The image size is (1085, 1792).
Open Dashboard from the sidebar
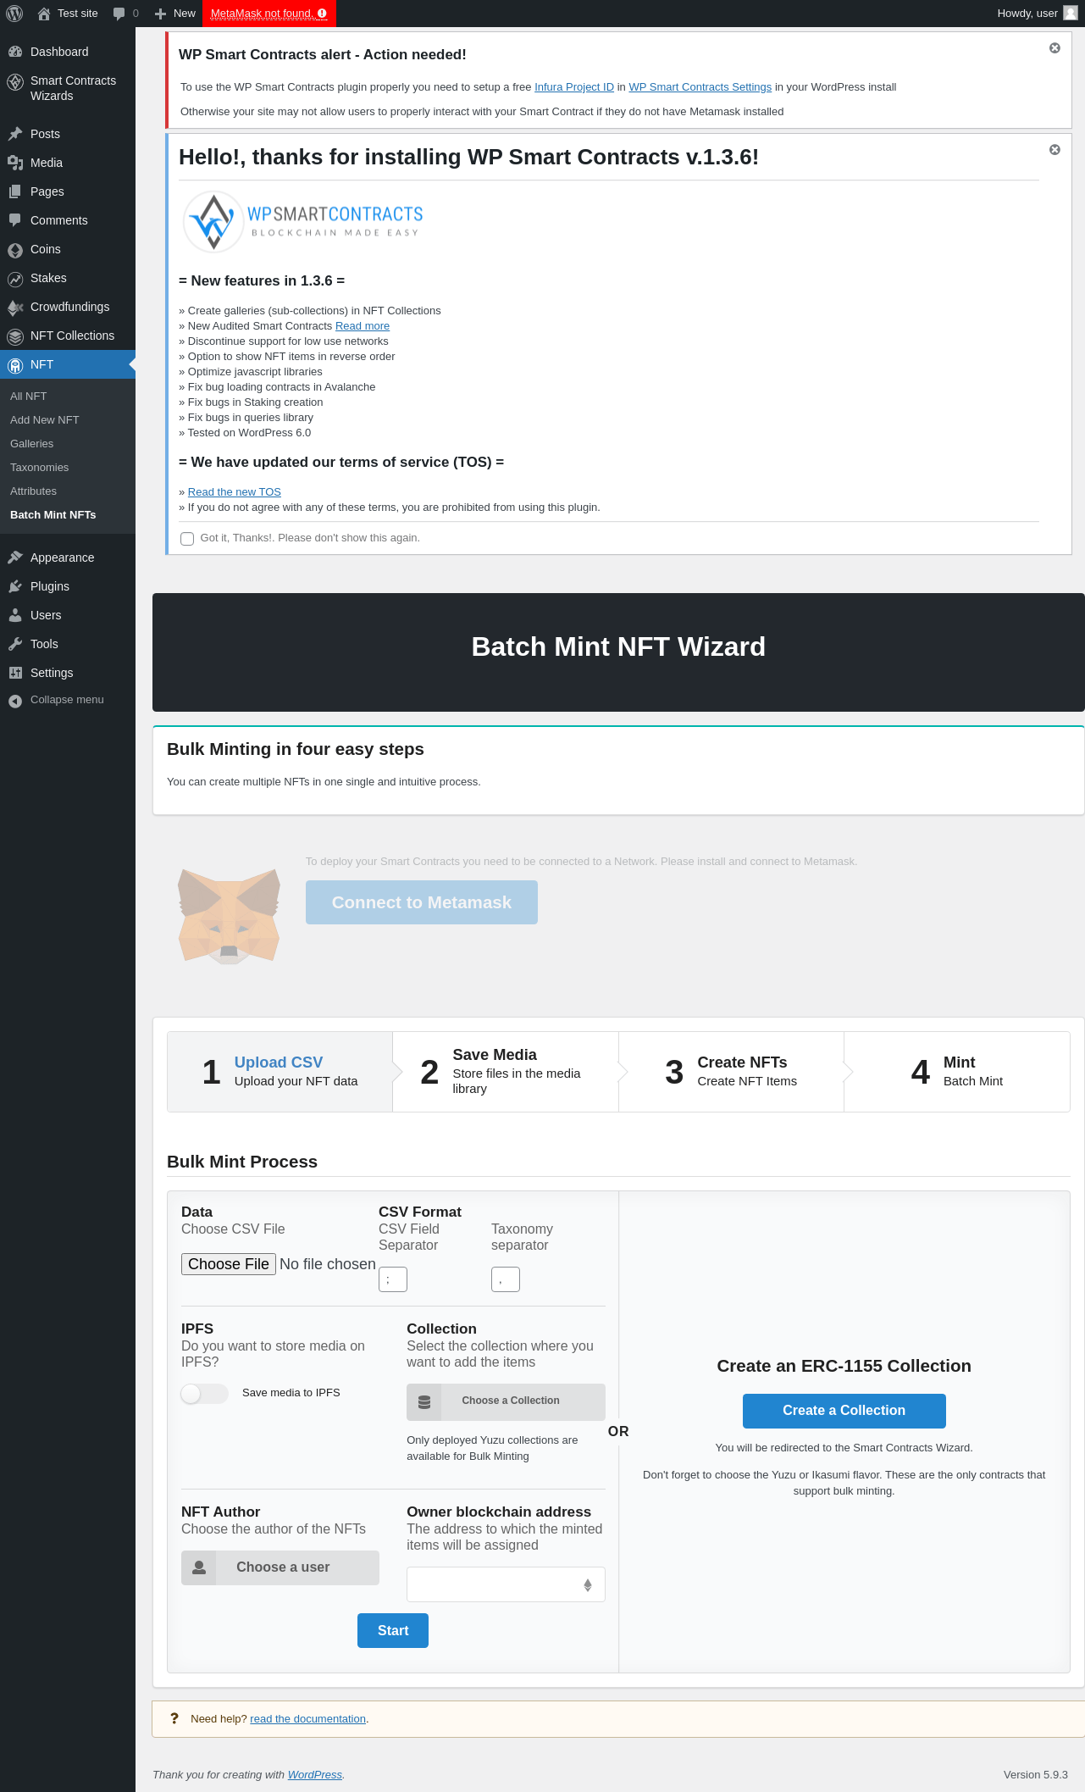(x=68, y=52)
